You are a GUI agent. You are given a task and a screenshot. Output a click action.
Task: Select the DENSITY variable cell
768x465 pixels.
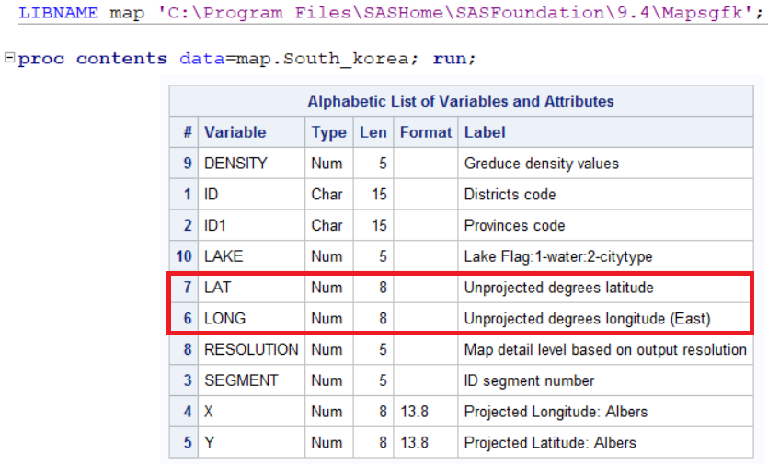click(x=235, y=164)
